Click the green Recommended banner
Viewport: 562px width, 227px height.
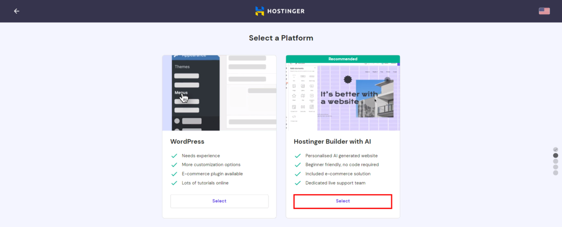pyautogui.click(x=342, y=59)
